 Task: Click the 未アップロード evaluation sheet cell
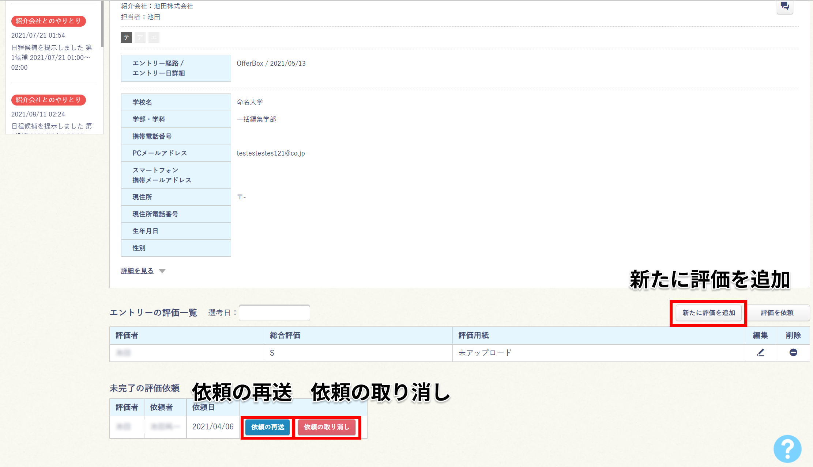tap(485, 353)
